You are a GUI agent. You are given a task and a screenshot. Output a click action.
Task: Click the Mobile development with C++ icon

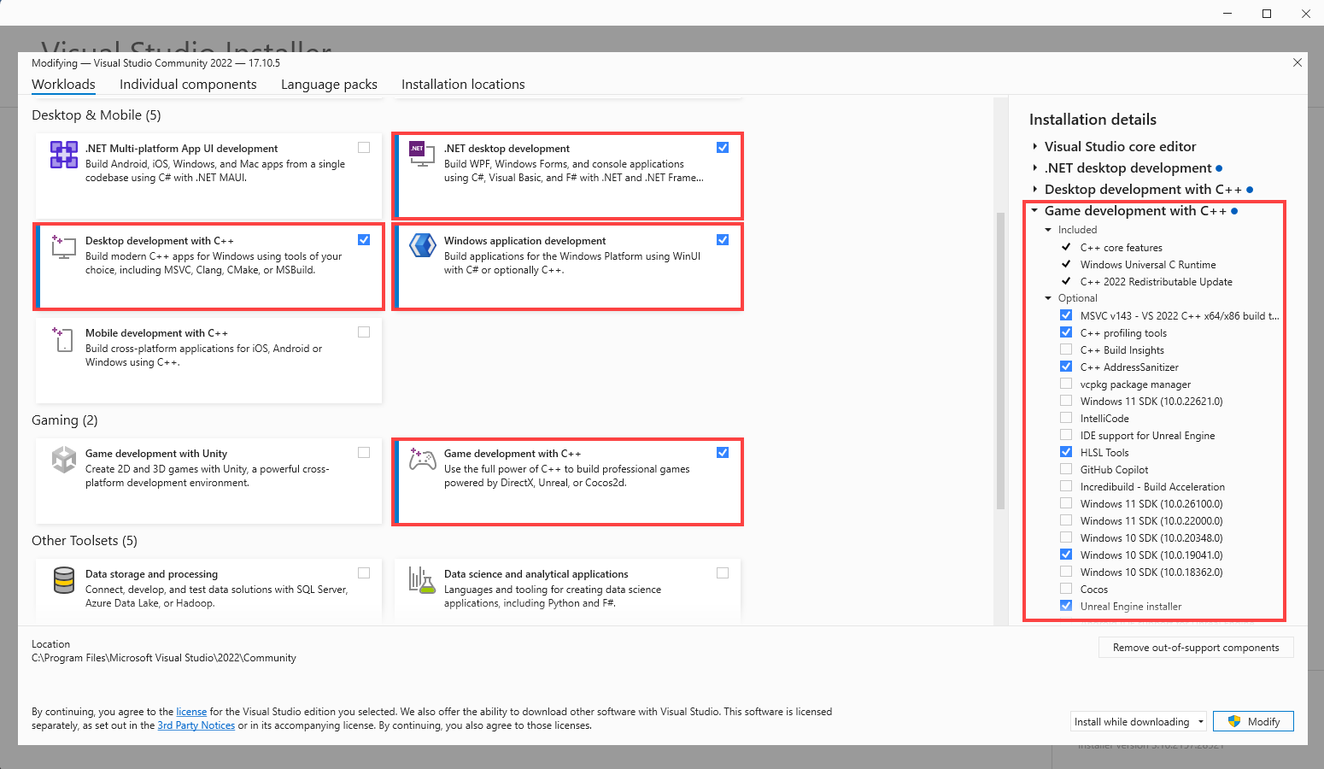64,339
